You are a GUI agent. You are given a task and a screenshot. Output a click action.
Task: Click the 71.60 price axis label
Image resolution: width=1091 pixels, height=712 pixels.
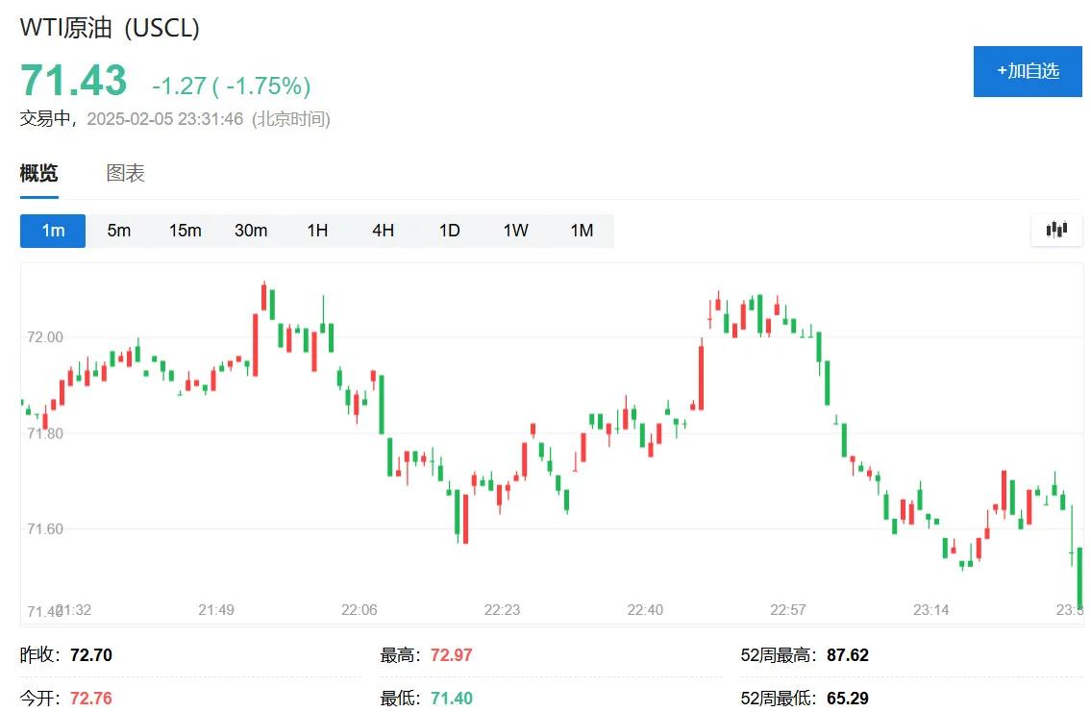pos(44,529)
